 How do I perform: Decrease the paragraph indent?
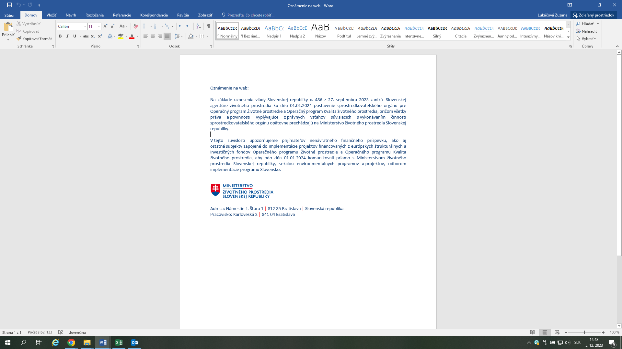click(x=181, y=26)
